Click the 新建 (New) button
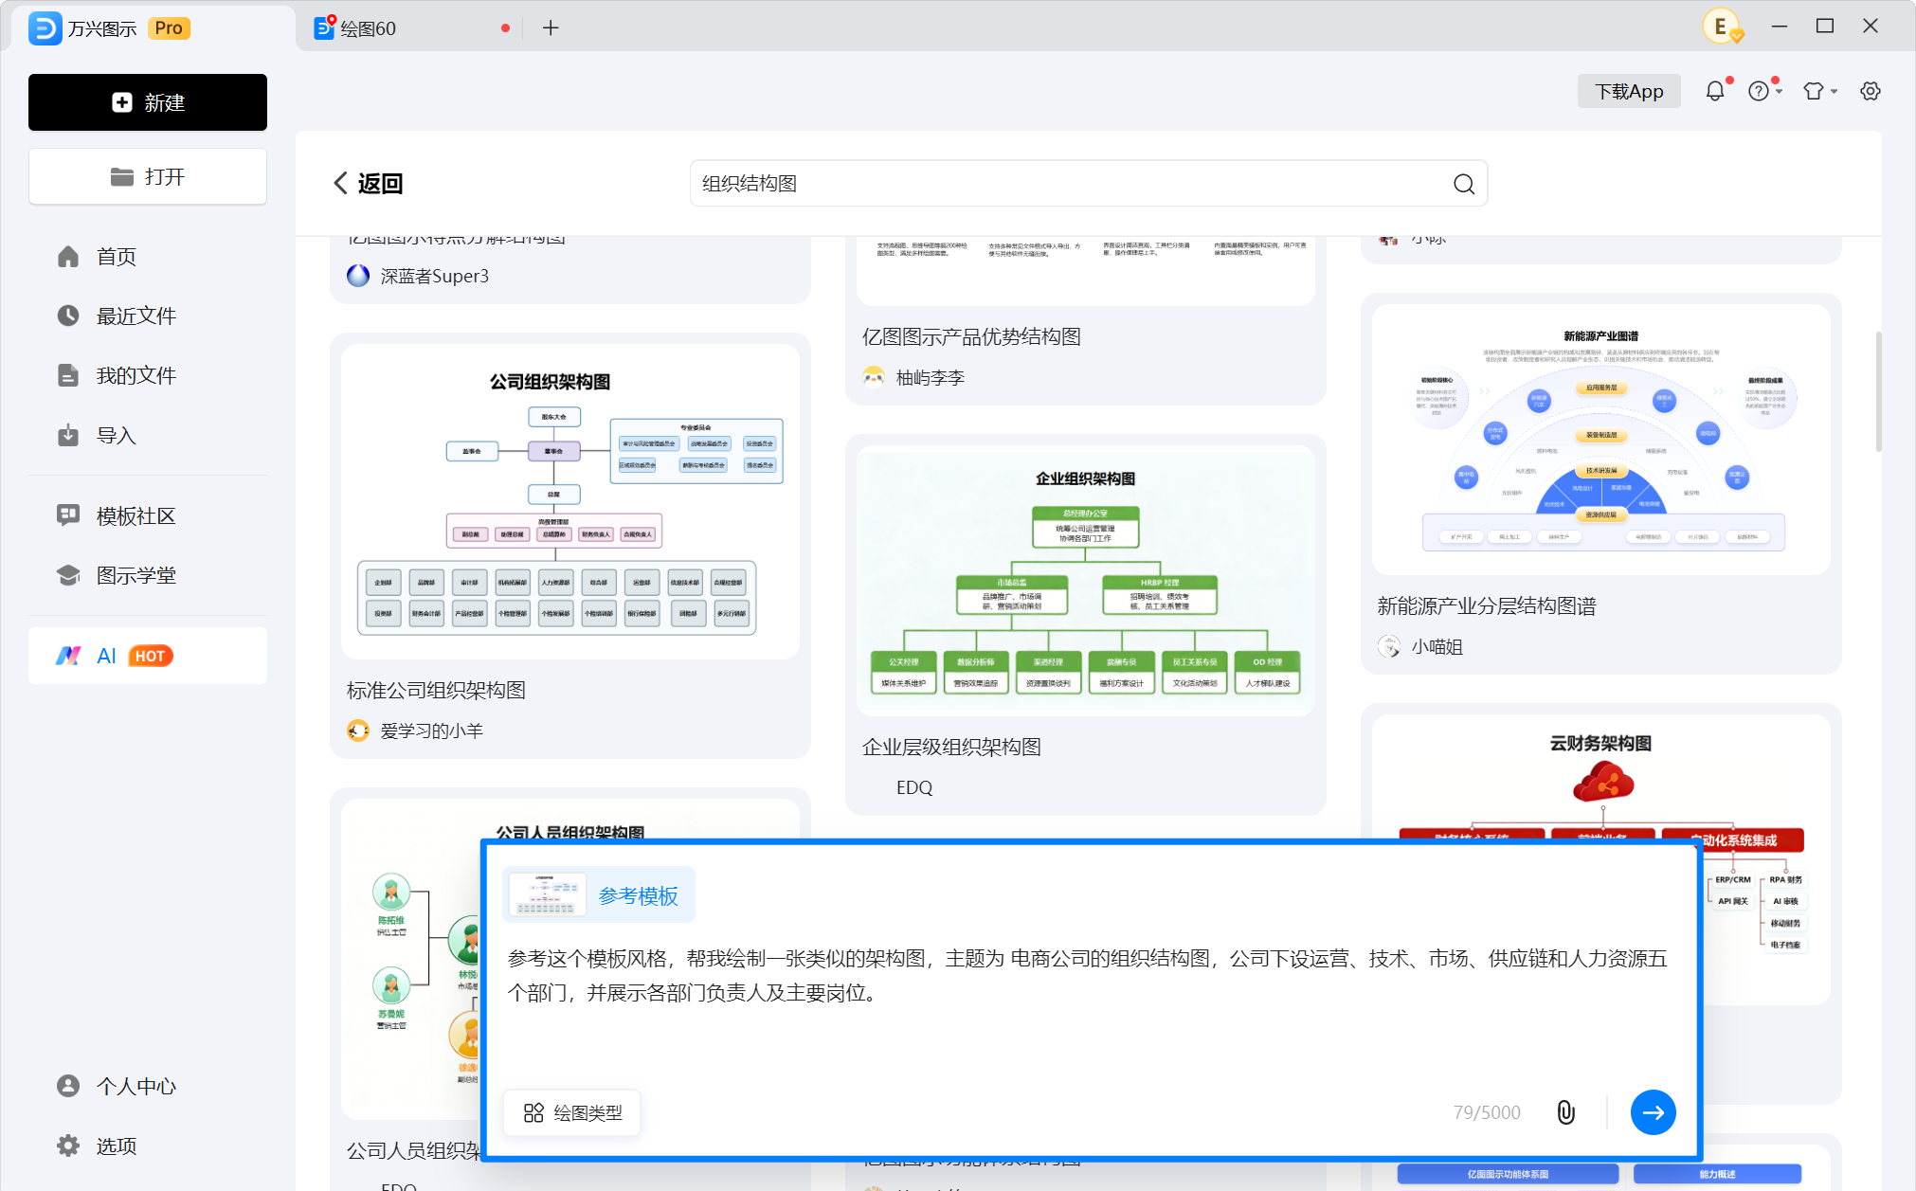 tap(148, 102)
